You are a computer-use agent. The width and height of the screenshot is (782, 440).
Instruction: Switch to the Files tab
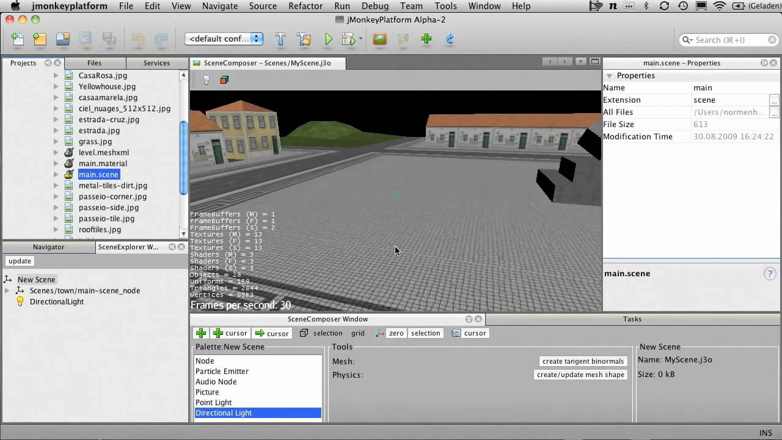(x=94, y=63)
